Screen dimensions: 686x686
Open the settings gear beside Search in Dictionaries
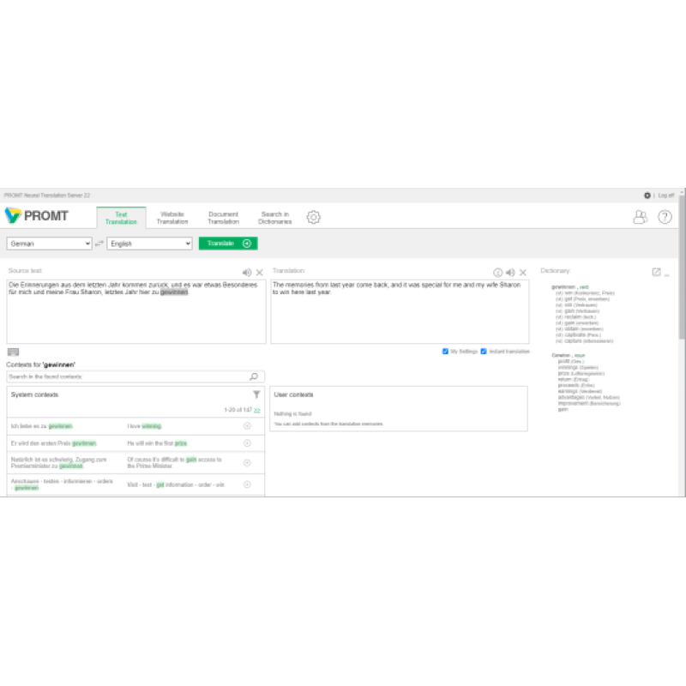313,217
